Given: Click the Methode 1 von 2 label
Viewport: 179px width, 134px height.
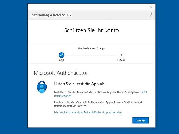Looking at the screenshot, I should click(91, 48).
